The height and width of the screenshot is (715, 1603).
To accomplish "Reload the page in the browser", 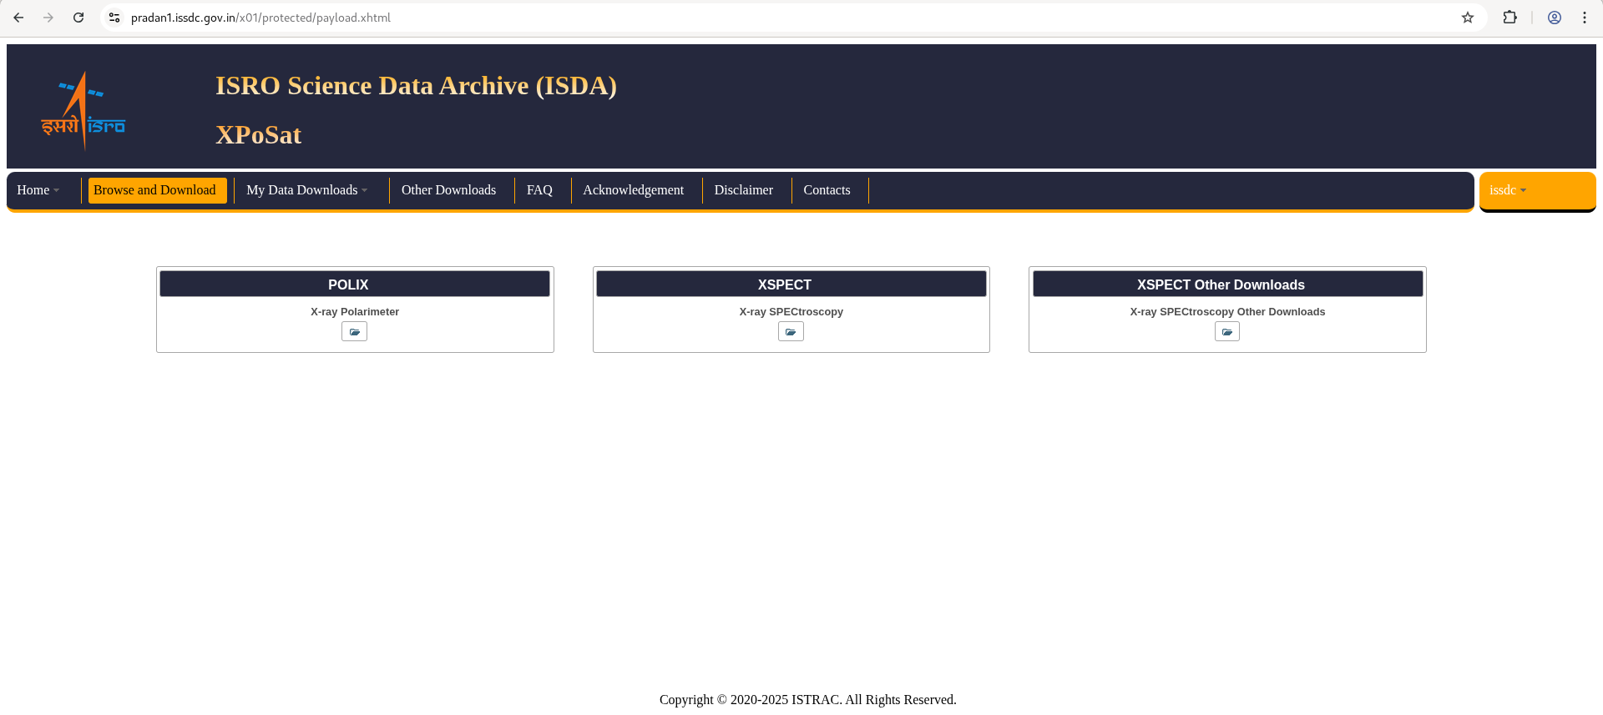I will tap(78, 18).
